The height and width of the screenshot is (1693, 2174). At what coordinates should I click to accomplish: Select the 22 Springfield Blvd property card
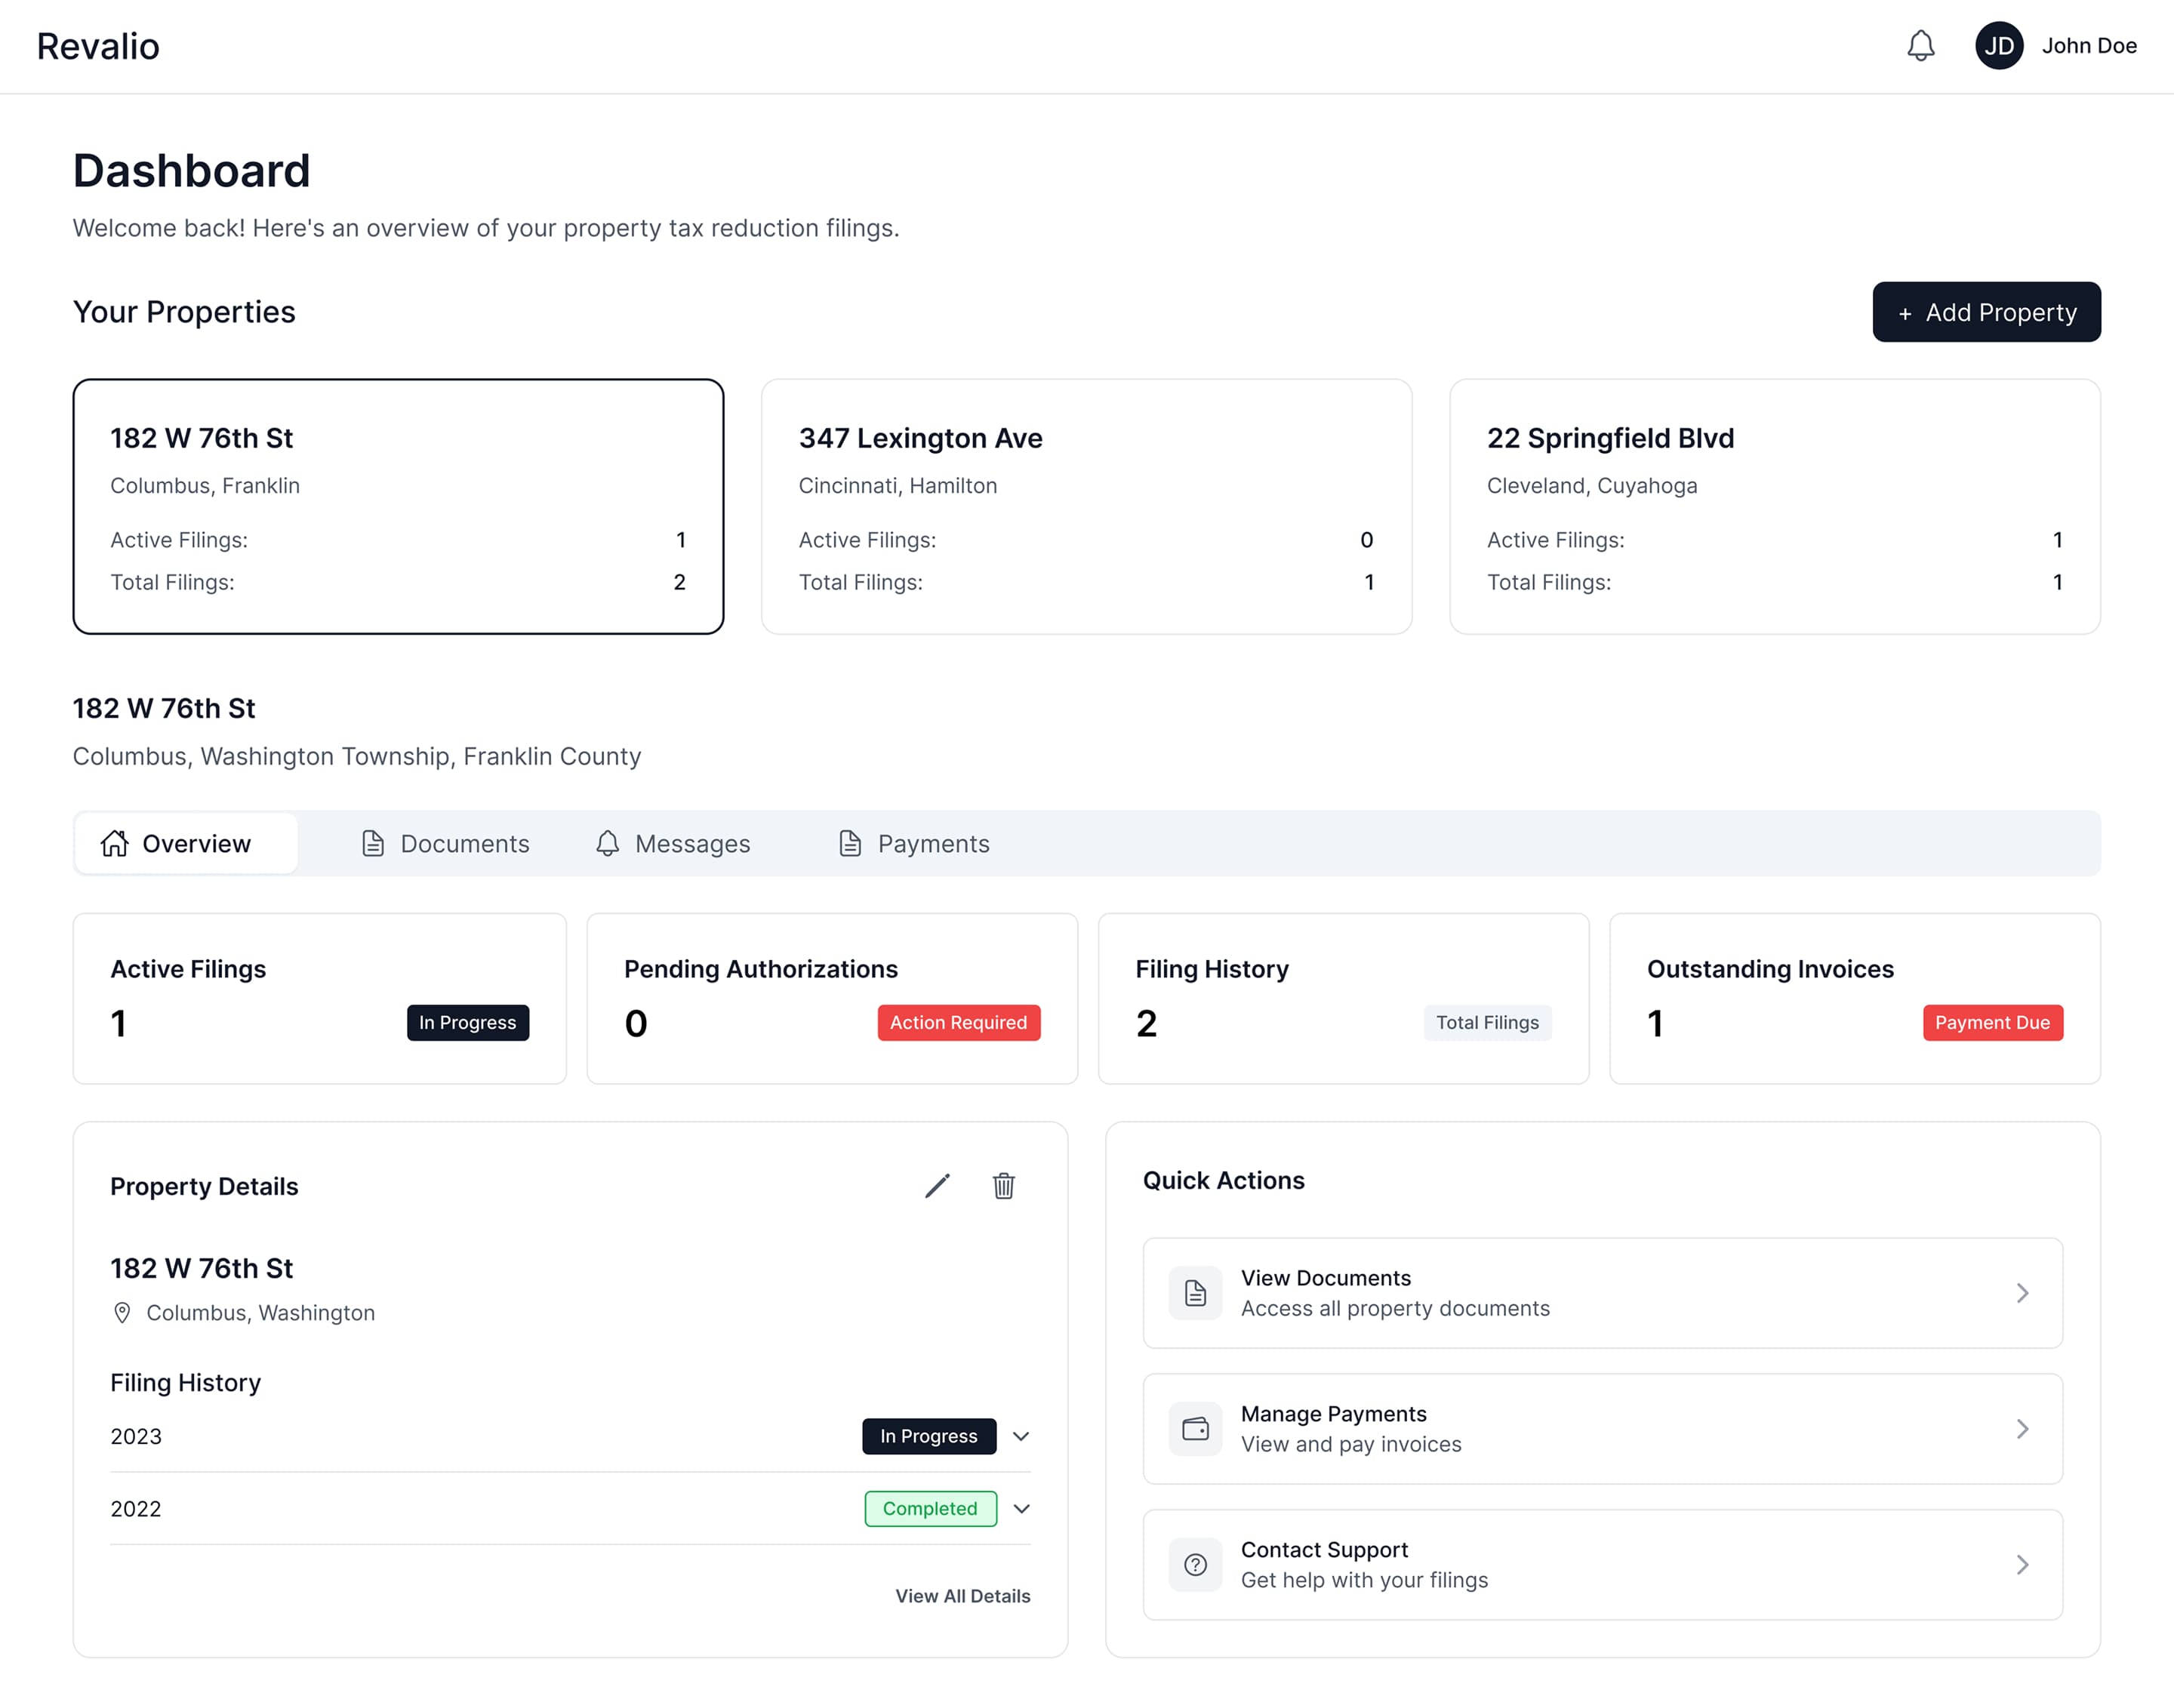(x=1774, y=506)
